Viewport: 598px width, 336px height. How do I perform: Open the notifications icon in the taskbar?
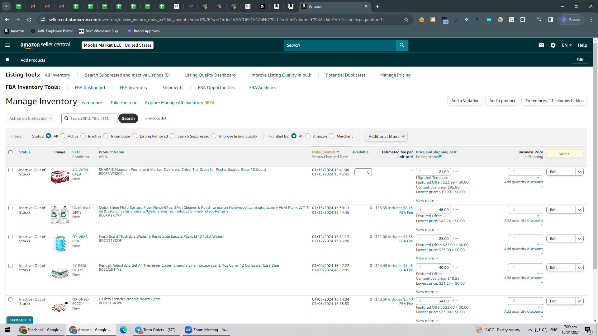click(588, 330)
